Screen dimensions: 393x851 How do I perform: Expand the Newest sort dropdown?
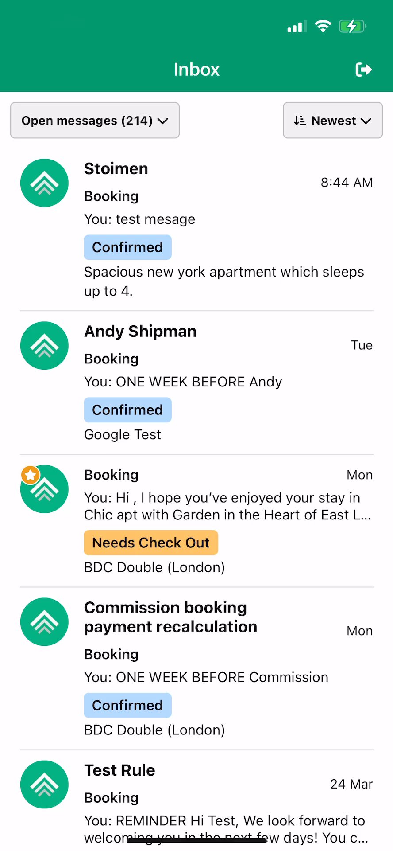[333, 121]
